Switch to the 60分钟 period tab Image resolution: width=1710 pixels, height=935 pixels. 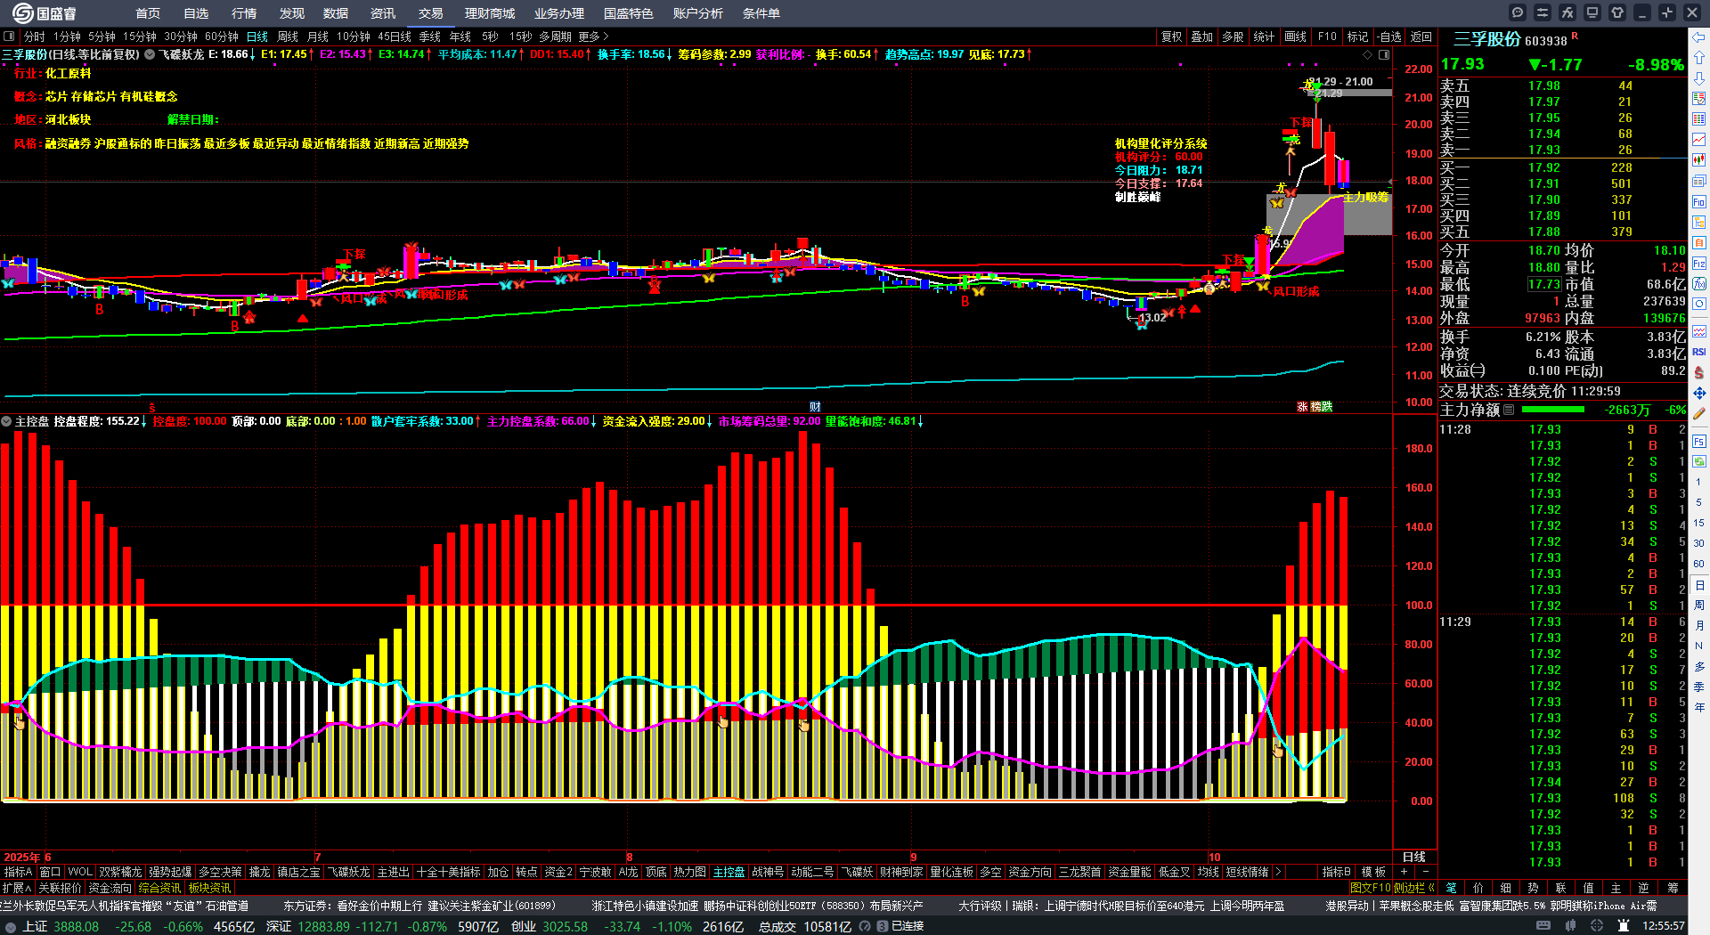pos(222,37)
